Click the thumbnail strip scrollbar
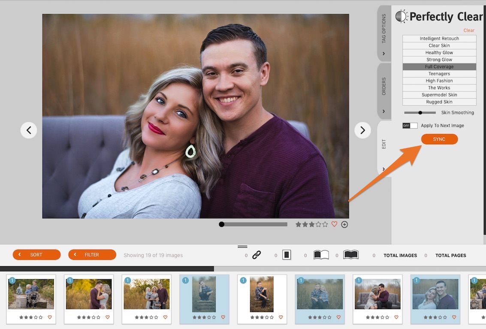The height and width of the screenshot is (329, 486). point(107,269)
